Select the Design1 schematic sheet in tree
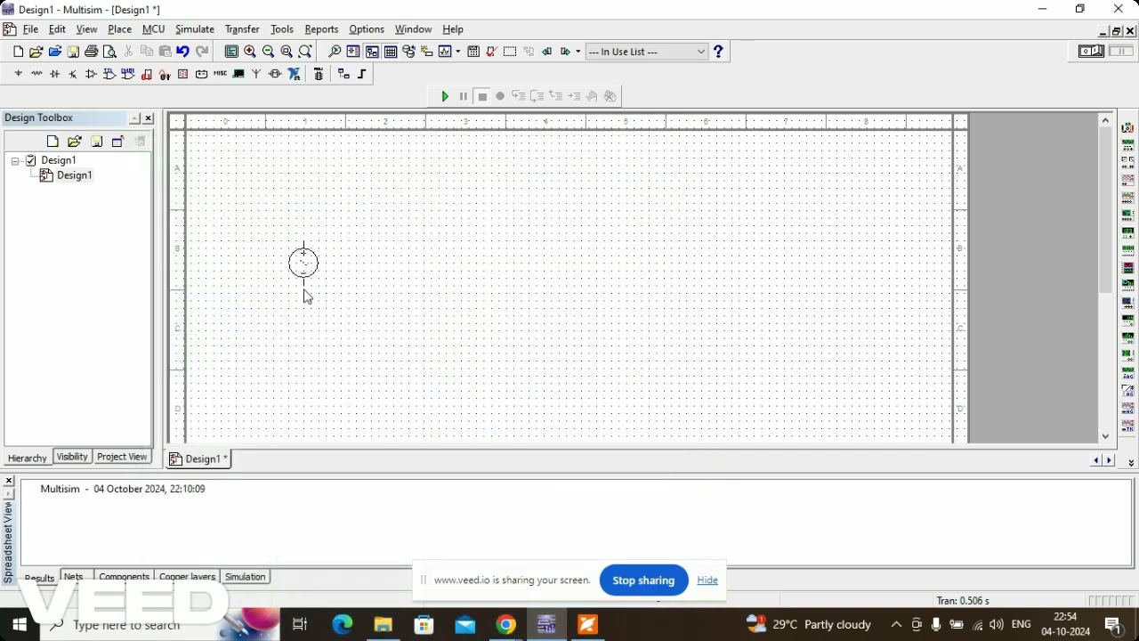The width and height of the screenshot is (1139, 641). point(74,175)
